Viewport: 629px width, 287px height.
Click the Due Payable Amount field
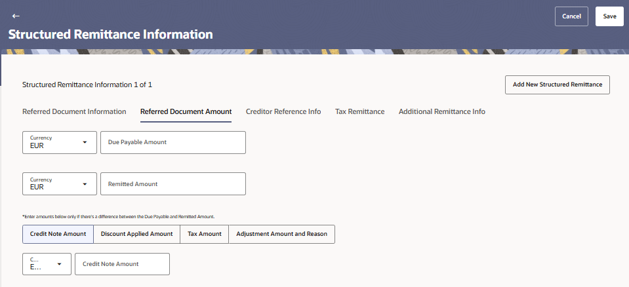pos(172,142)
